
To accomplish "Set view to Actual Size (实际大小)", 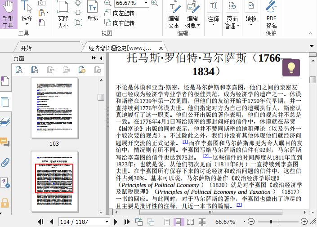I will pyautogui.click(x=63, y=14).
